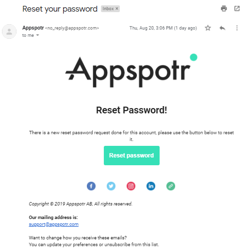This screenshot has width=245, height=251.
Task: Star this Appspotr email
Action: [x=208, y=28]
